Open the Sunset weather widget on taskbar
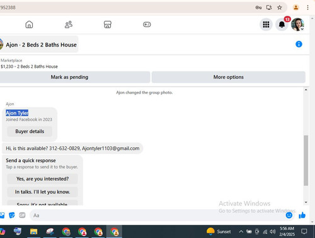 click(x=219, y=232)
